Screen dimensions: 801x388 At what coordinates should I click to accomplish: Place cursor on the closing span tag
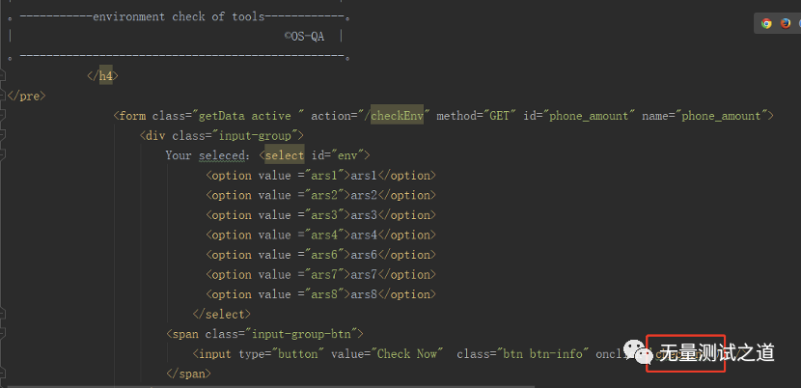coord(188,374)
